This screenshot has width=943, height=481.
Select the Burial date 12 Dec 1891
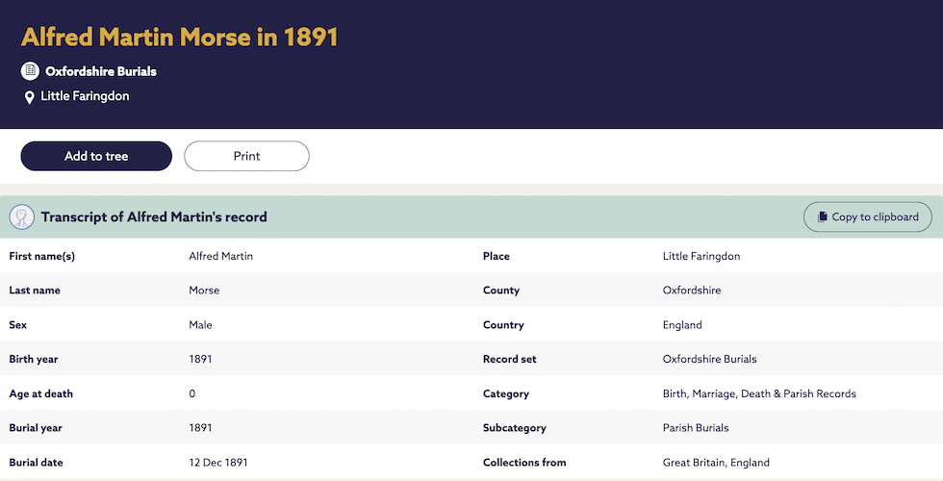tap(218, 463)
